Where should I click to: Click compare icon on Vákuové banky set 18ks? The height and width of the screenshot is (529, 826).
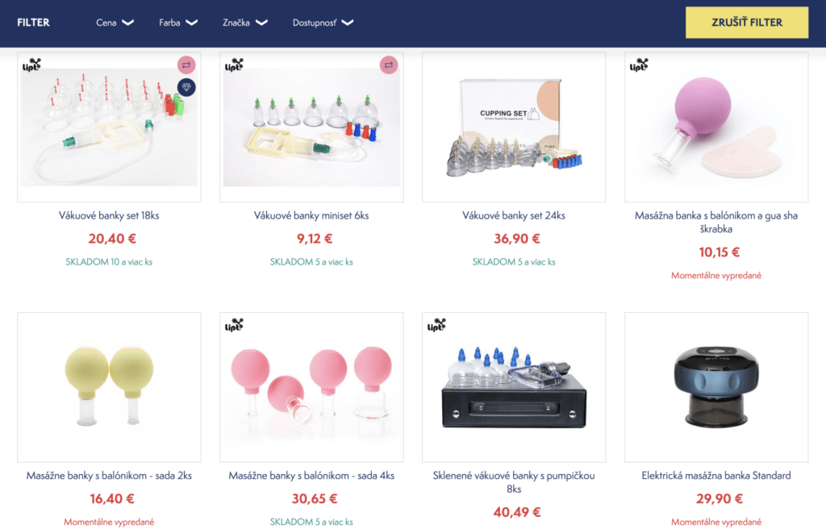[x=186, y=65]
